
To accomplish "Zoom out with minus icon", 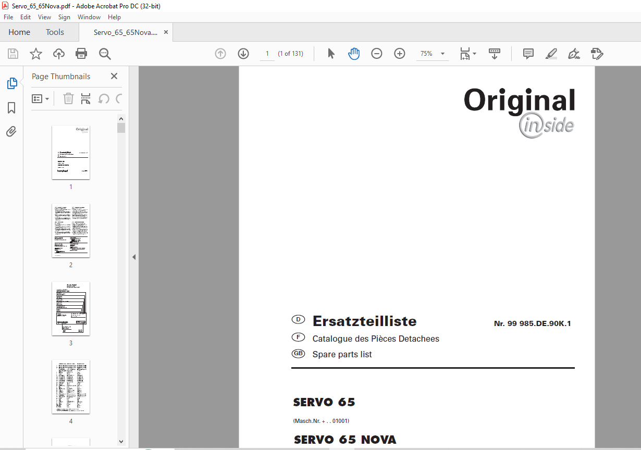I will (377, 54).
